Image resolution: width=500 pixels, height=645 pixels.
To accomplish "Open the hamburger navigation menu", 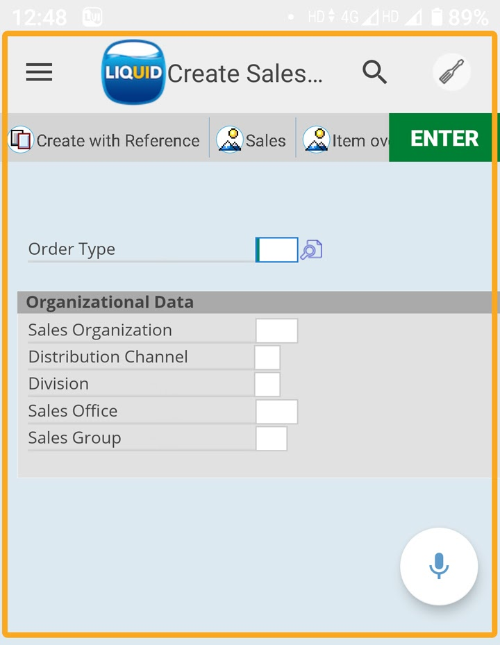I will pyautogui.click(x=39, y=72).
